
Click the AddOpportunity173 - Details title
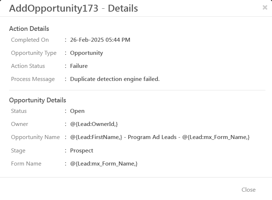pos(73,8)
